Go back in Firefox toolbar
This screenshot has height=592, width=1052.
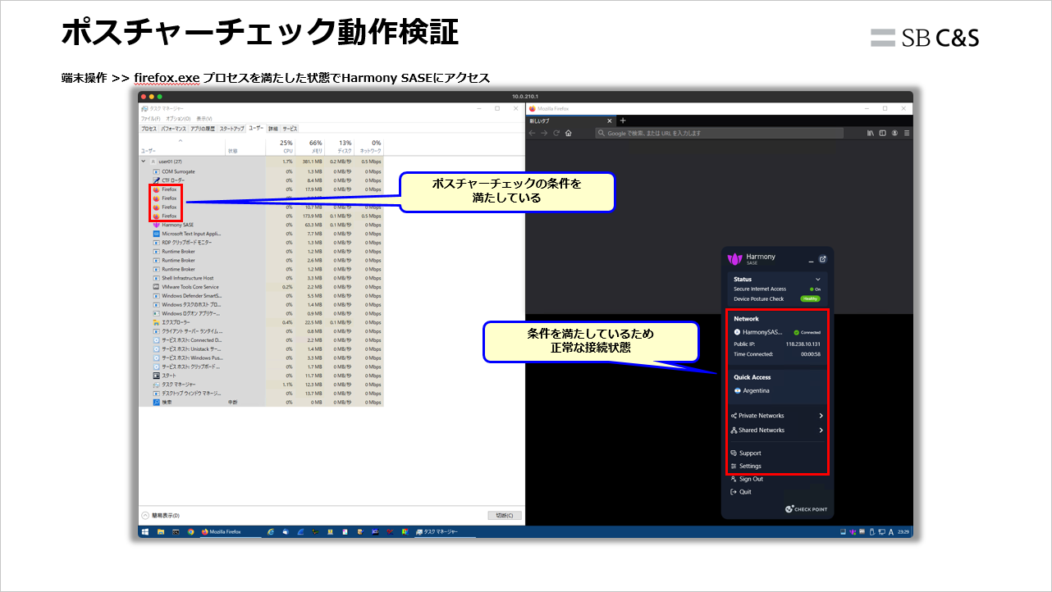532,133
